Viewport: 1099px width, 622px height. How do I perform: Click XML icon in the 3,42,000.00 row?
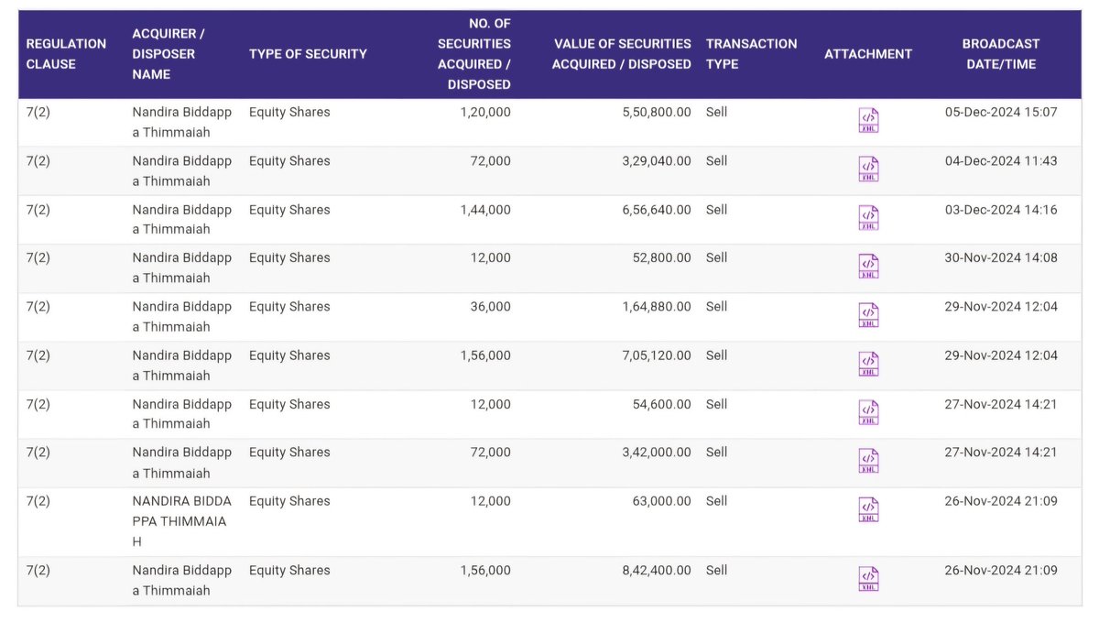point(868,461)
